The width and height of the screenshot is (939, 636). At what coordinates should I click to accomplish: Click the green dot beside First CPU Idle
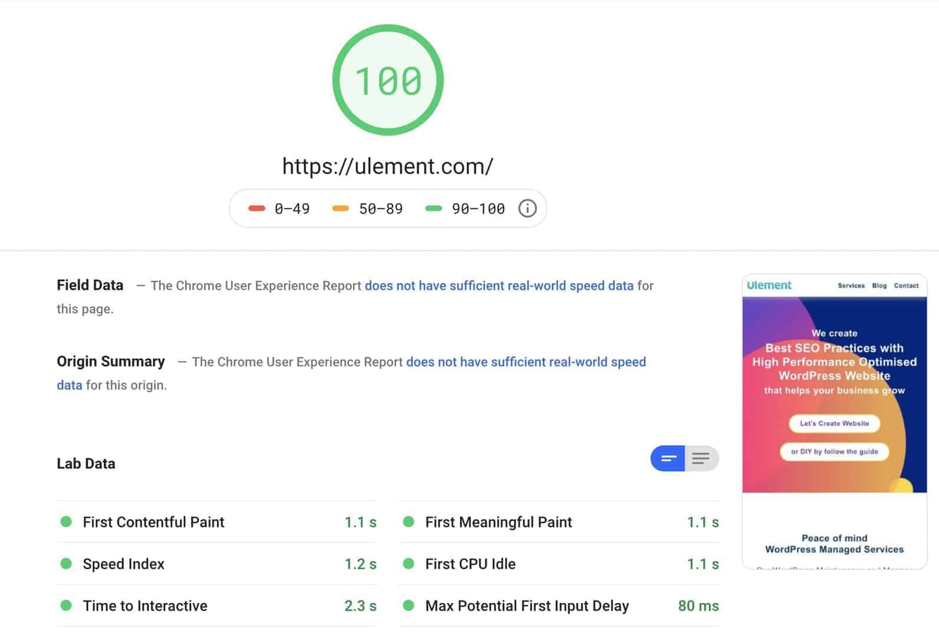click(408, 564)
